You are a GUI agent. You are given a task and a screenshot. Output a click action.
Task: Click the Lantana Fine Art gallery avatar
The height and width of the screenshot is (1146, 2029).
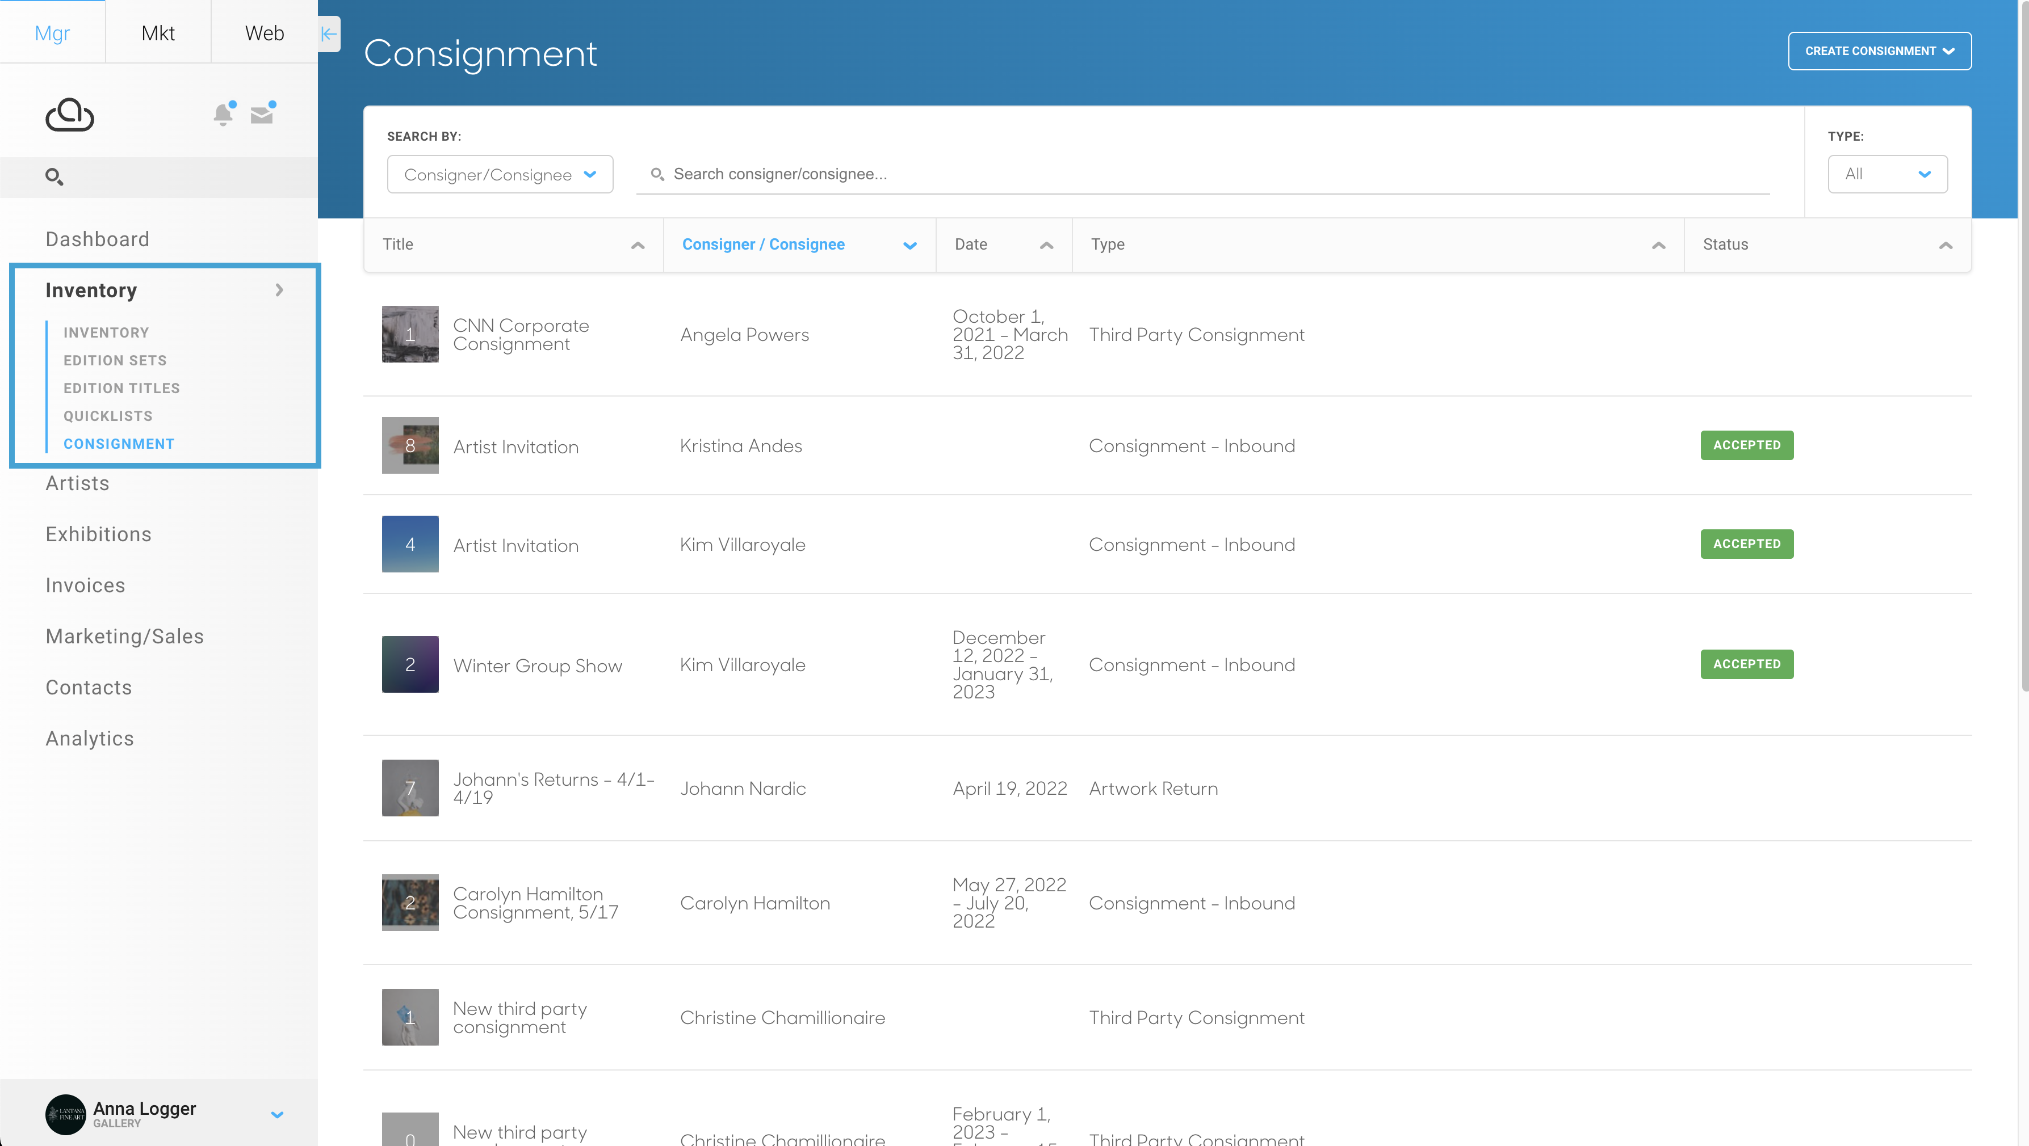(x=65, y=1115)
